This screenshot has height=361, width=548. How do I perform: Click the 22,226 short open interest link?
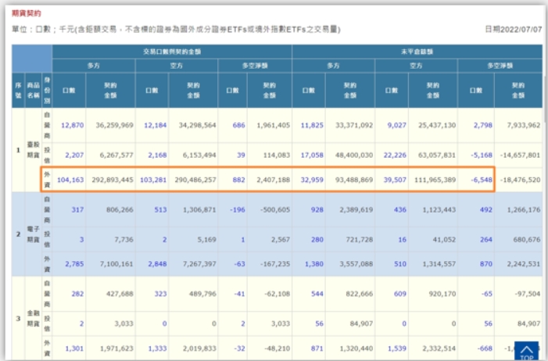(x=395, y=155)
